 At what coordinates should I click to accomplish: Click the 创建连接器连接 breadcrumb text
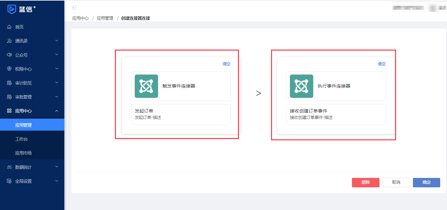click(136, 18)
